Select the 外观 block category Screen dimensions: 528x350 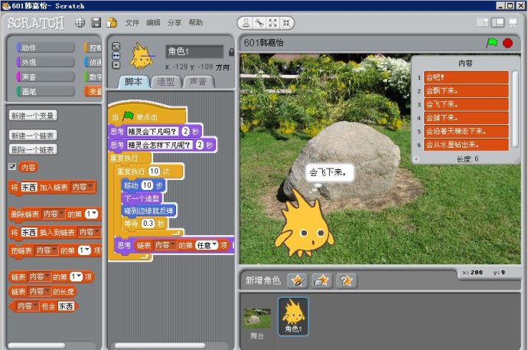pyautogui.click(x=45, y=62)
